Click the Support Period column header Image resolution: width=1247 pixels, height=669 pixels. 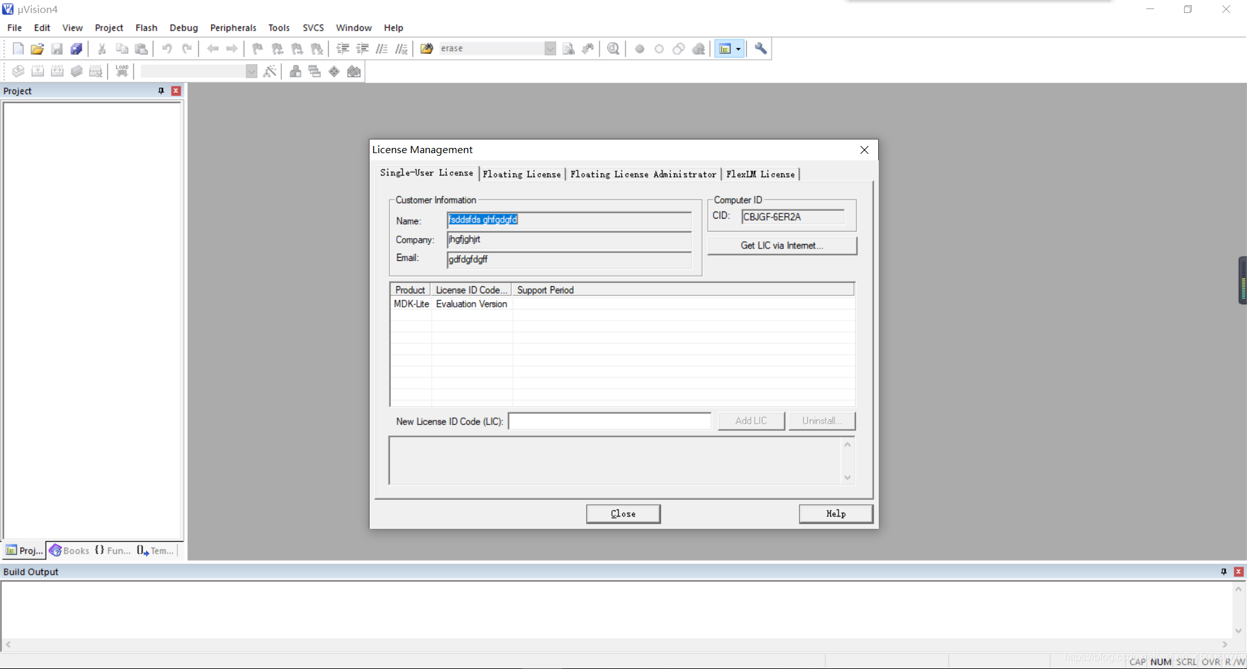pos(683,290)
